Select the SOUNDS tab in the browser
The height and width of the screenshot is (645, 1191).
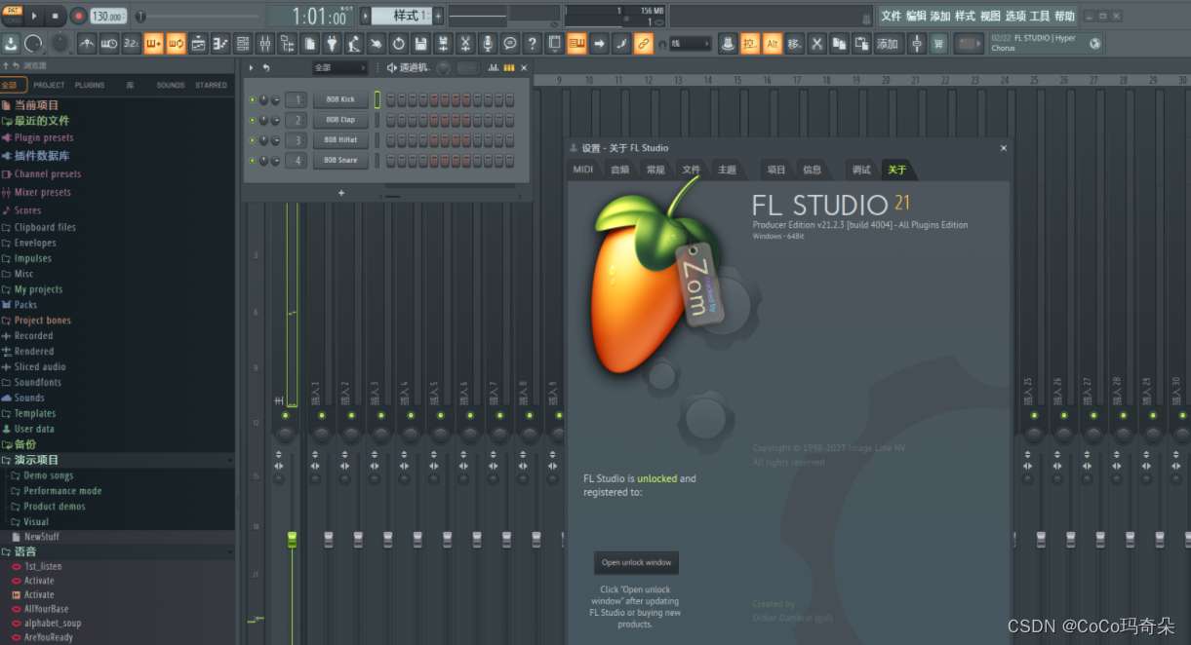[171, 86]
